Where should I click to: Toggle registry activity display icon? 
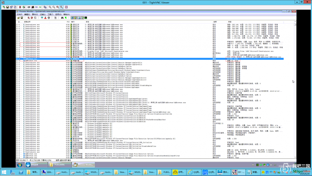point(73,18)
